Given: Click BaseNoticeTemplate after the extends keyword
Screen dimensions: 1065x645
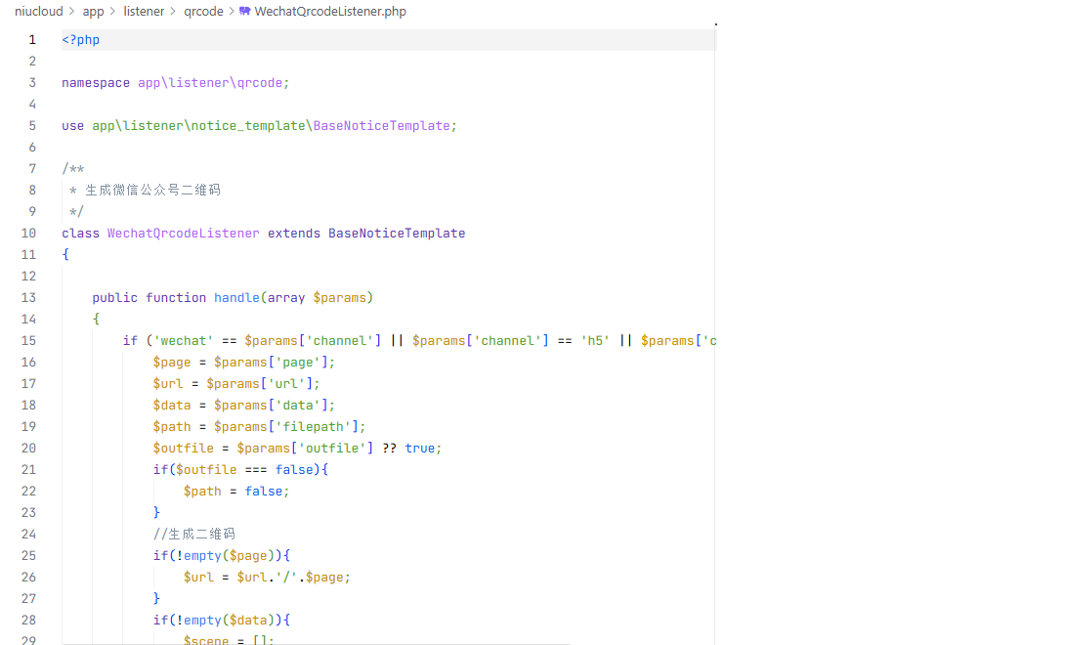Looking at the screenshot, I should tap(397, 234).
